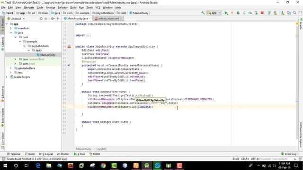Expand the com (androidTest) package
The image size is (303, 170).
click(x=15, y=59)
